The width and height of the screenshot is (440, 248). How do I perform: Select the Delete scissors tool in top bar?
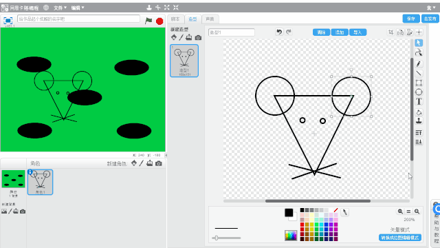pyautogui.click(x=158, y=8)
